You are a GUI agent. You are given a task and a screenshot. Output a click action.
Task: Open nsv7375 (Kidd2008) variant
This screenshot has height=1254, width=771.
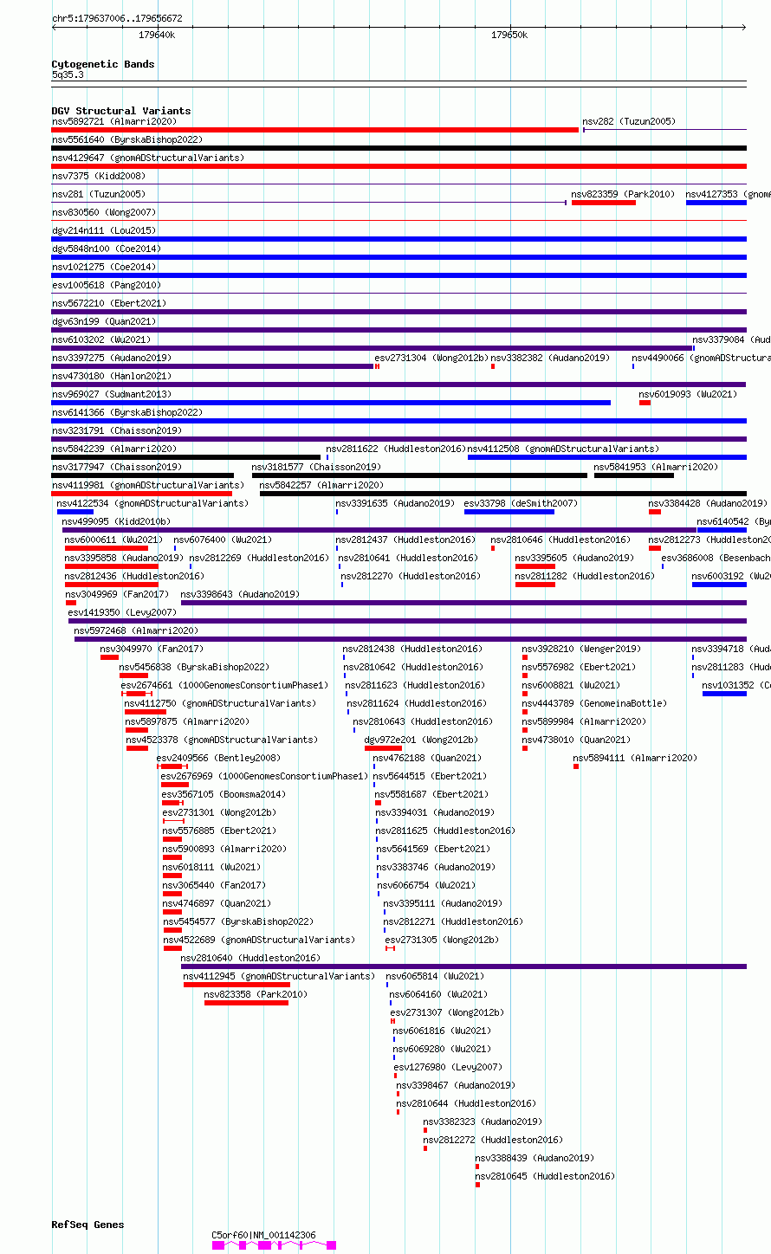click(99, 177)
